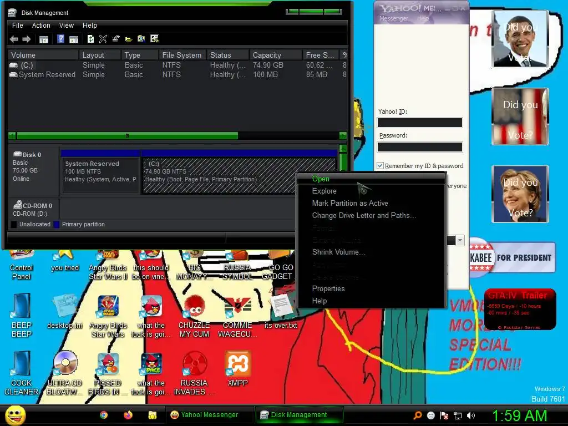Click the Open folder toolbar icon

pos(129,39)
